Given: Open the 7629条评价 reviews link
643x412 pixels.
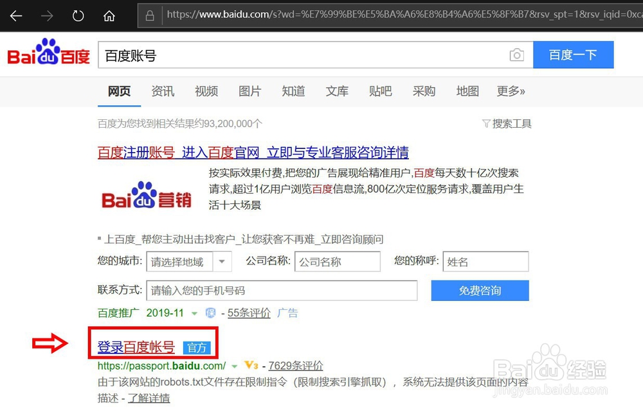Looking at the screenshot, I should tap(296, 365).
